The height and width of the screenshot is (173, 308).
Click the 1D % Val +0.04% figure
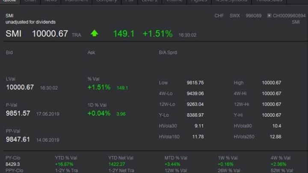click(99, 113)
